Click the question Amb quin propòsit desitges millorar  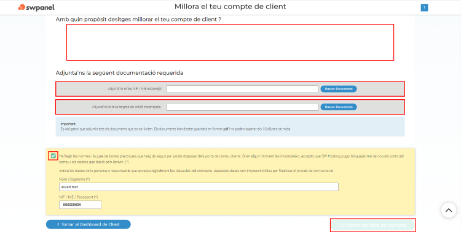[x=138, y=20]
